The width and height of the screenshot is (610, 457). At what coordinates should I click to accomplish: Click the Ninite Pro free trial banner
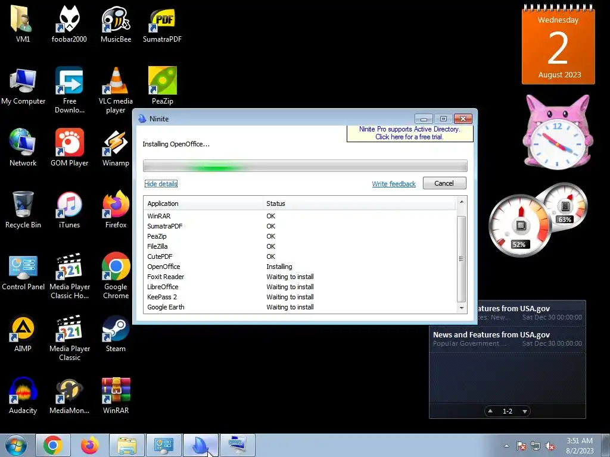pos(410,133)
